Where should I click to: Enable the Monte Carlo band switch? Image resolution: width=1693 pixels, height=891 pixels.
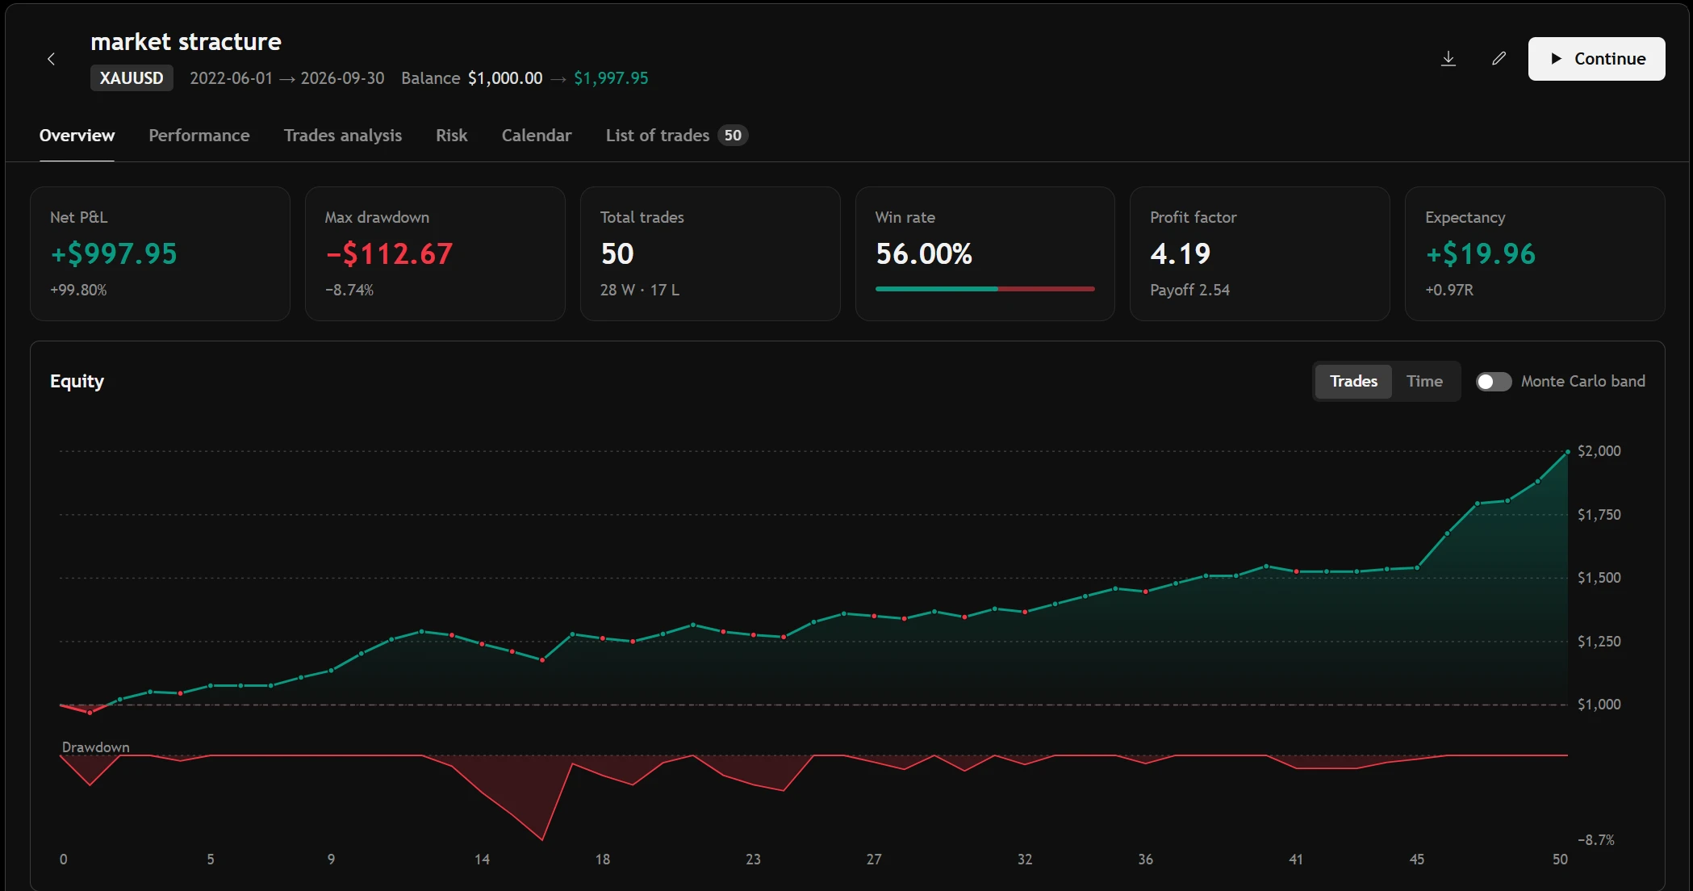click(1494, 382)
